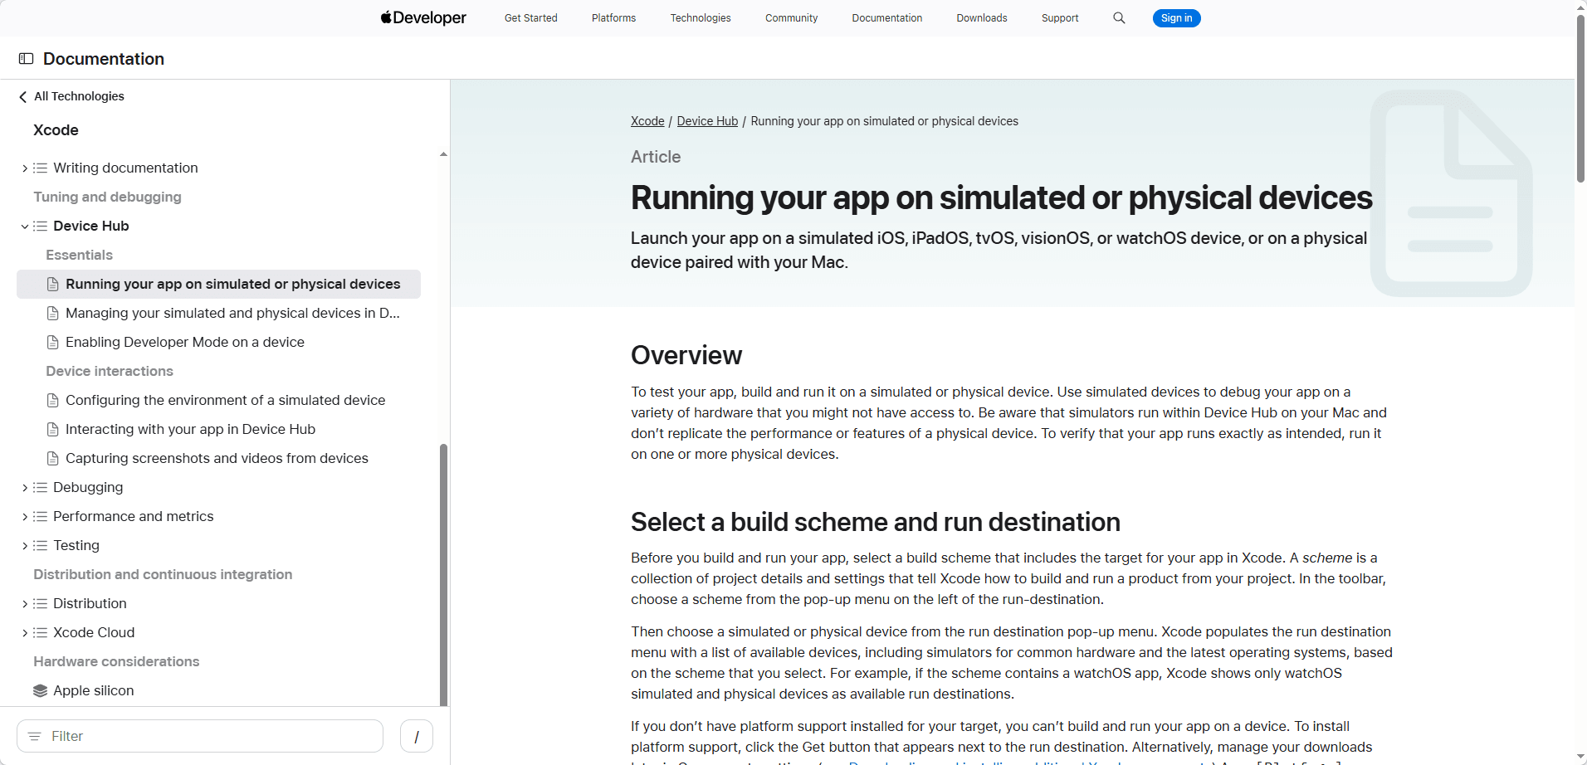Image resolution: width=1587 pixels, height=765 pixels.
Task: Open the Support menu
Action: [x=1060, y=18]
